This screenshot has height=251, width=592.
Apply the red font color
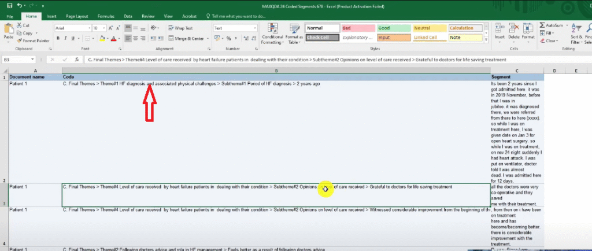click(x=114, y=38)
